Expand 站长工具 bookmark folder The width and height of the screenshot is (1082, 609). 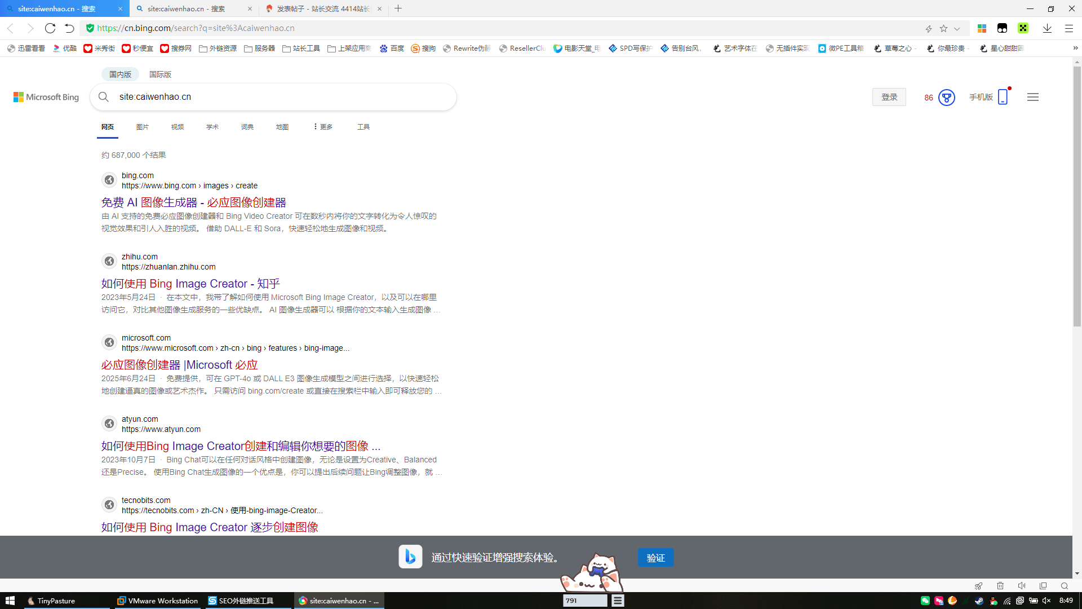301,48
